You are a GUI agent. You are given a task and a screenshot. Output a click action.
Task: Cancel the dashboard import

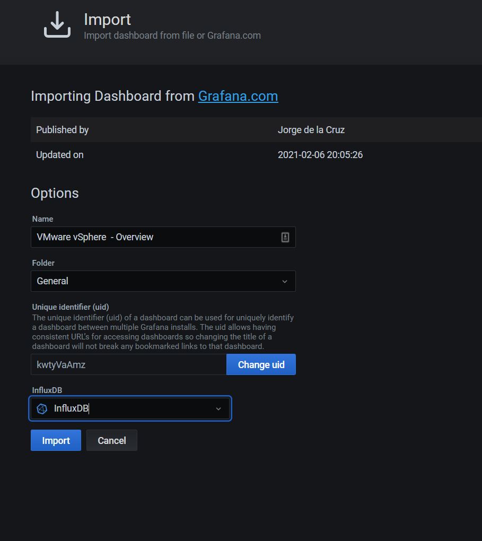[x=112, y=440]
